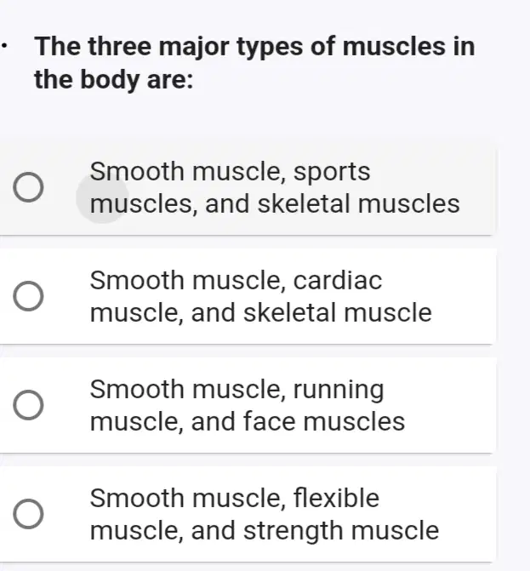
Task: Click the 'the body are:' heading line
Action: point(114,80)
